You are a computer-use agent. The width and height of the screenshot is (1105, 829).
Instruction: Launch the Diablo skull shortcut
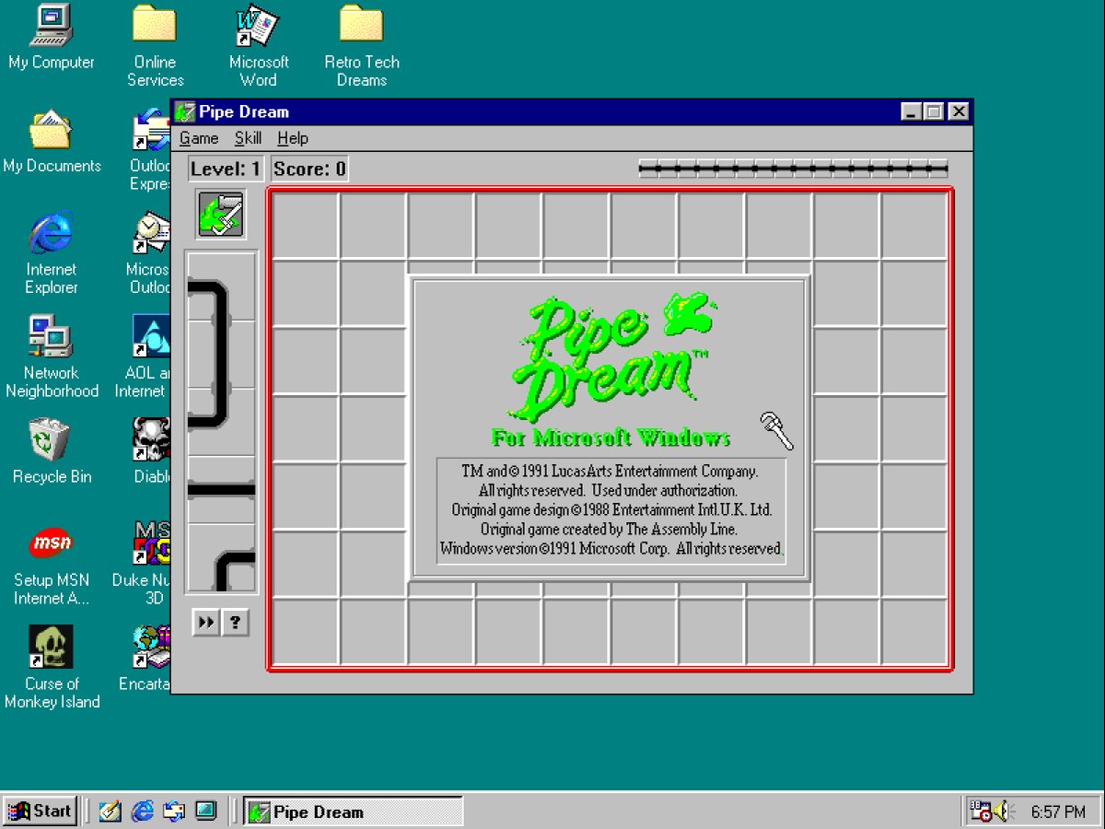pyautogui.click(x=152, y=451)
